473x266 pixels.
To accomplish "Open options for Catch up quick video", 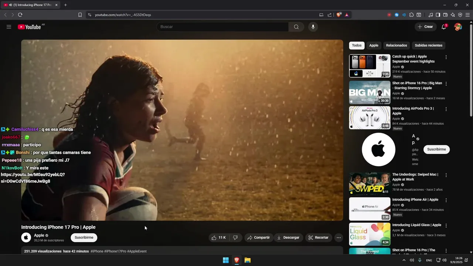I will [x=446, y=57].
